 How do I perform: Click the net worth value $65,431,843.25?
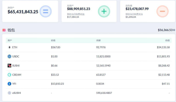23,12
